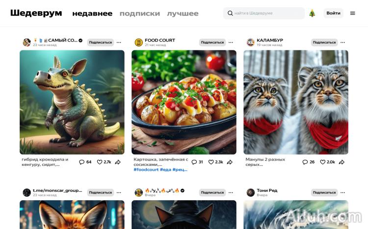Open more options for the FOOD COURT post
Viewport: 368px width, 229px height.
coord(231,43)
